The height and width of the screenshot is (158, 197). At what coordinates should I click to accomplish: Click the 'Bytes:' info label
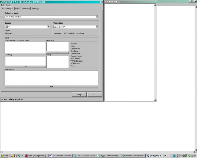click(73, 46)
